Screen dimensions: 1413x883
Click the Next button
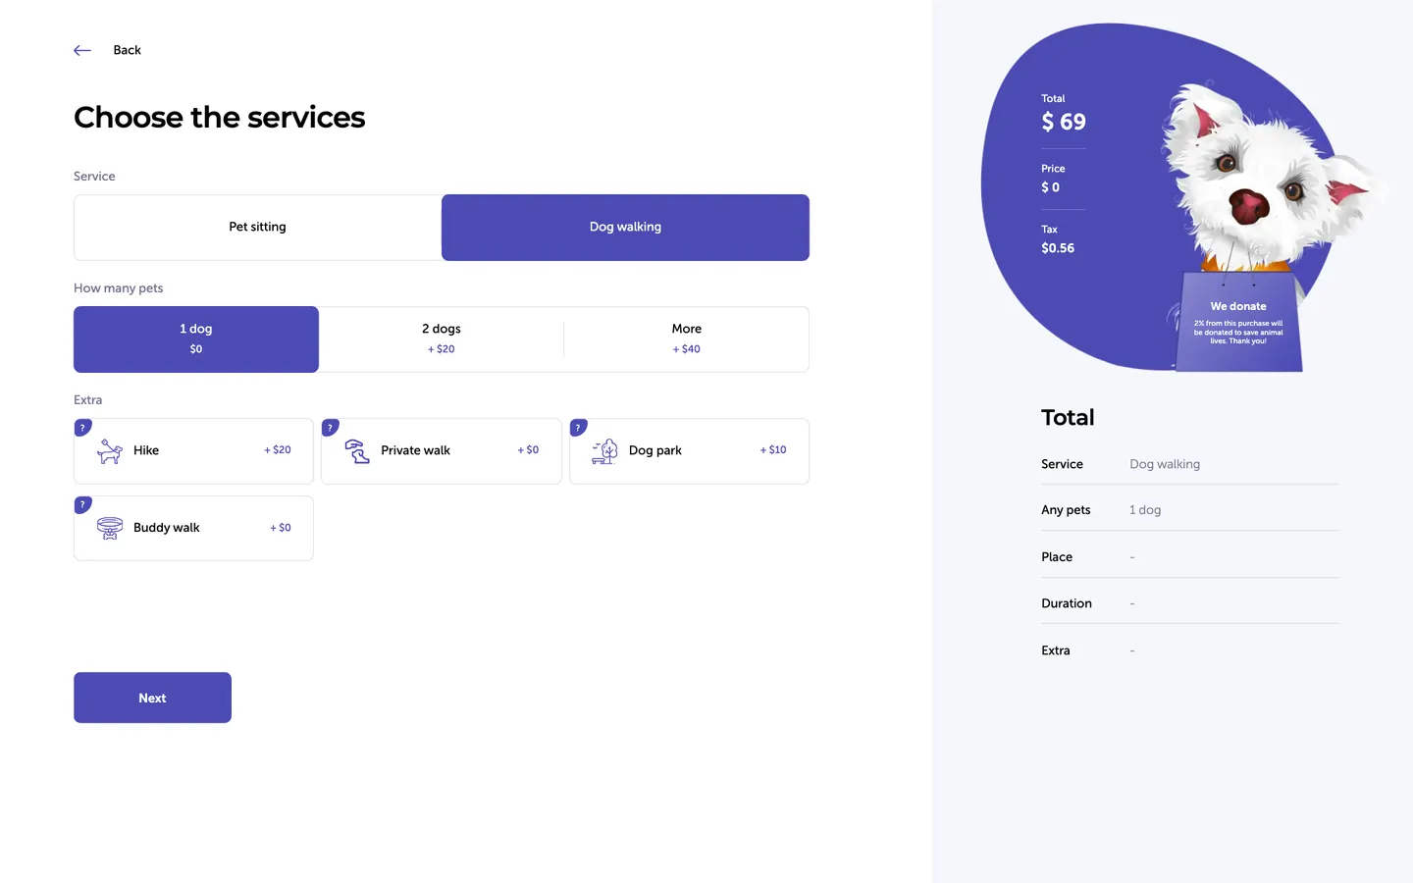click(152, 698)
